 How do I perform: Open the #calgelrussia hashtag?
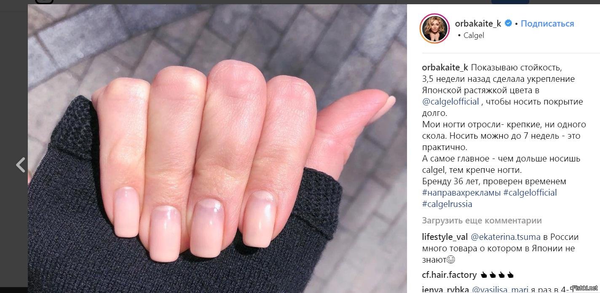(447, 204)
